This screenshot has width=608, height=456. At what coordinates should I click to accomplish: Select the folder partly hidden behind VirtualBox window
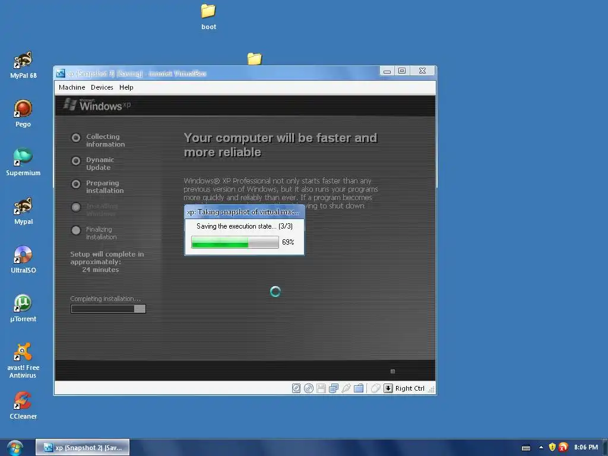pyautogui.click(x=254, y=59)
